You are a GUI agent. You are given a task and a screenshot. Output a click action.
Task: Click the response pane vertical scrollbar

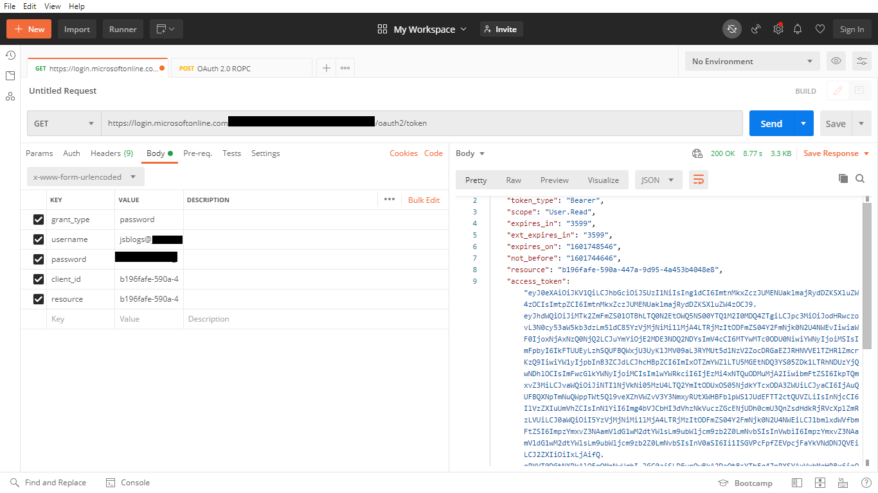(866, 276)
